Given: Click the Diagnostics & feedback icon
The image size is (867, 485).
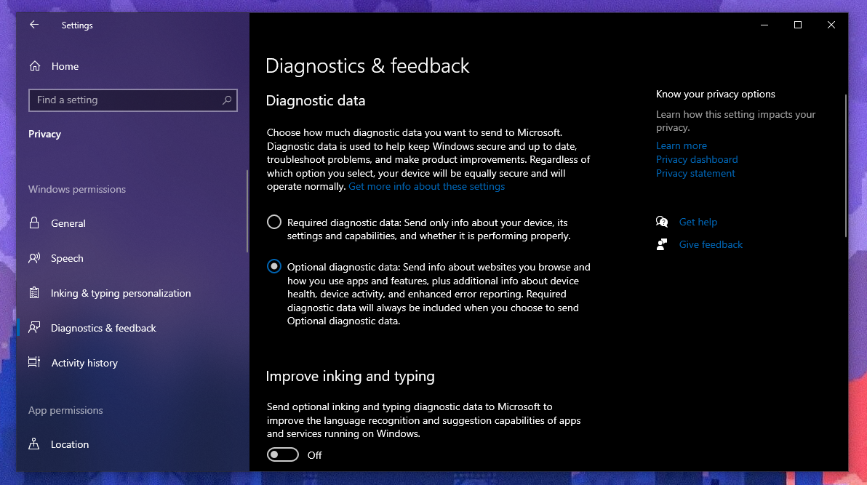Looking at the screenshot, I should (34, 328).
